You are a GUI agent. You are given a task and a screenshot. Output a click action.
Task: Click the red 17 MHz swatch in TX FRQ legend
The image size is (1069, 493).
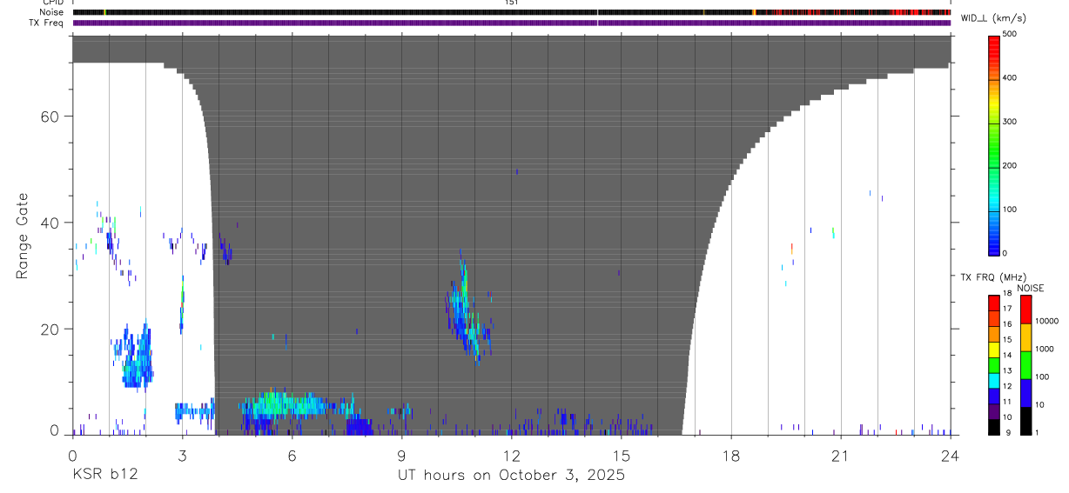[994, 303]
